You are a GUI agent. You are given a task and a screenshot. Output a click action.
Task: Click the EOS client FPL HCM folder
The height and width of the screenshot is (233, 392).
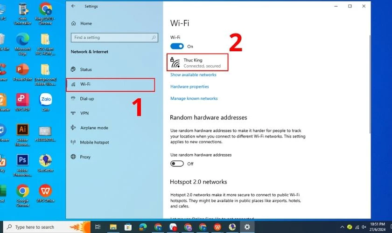45,44
